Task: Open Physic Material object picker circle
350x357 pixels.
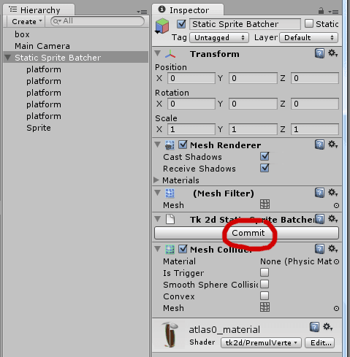Action: pyautogui.click(x=336, y=262)
